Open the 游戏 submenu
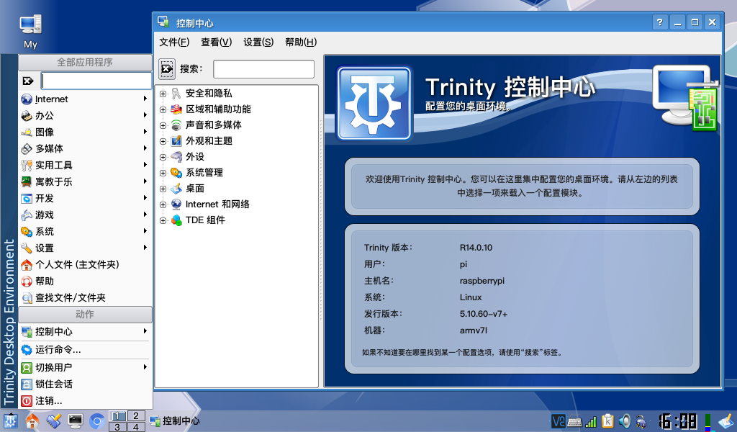737x432 pixels. pos(85,215)
